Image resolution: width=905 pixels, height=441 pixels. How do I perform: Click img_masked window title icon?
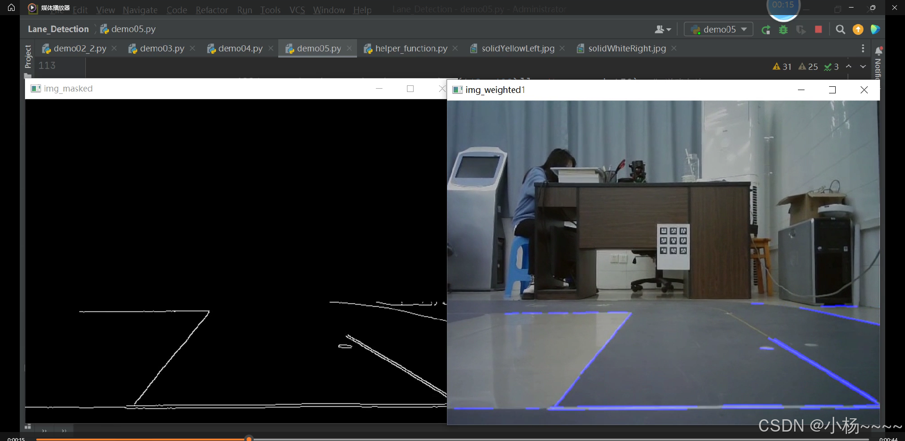(x=35, y=89)
